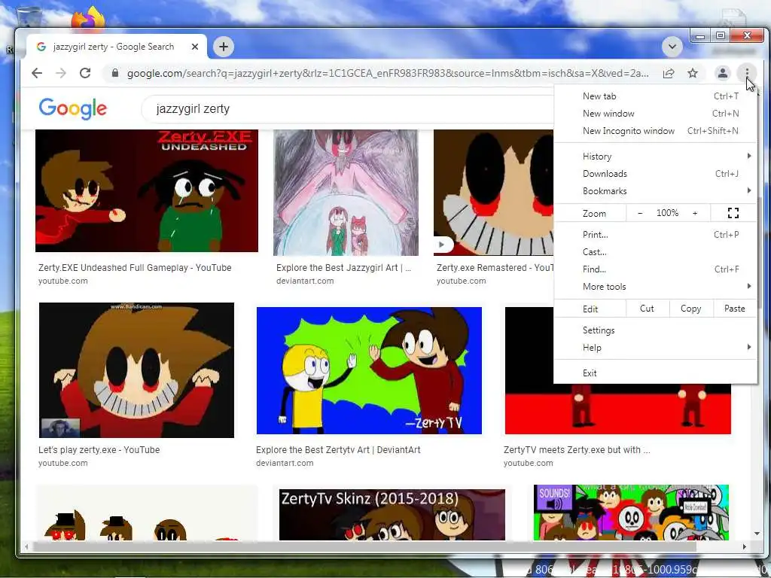This screenshot has height=578, width=771.
Task: Open Downloads from the menu
Action: pos(655,174)
